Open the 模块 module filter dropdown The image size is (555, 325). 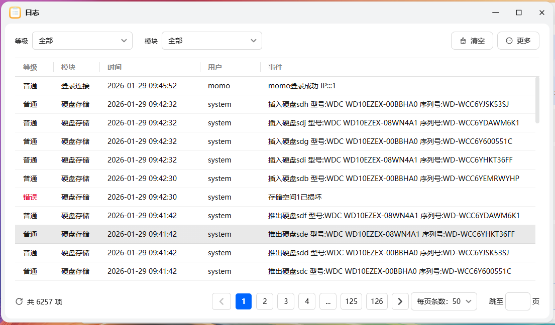[x=211, y=40]
